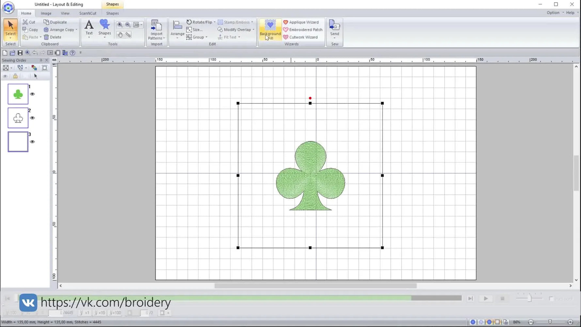Expand Arrange Copy dropdown
This screenshot has height=327, width=581.
(76, 30)
